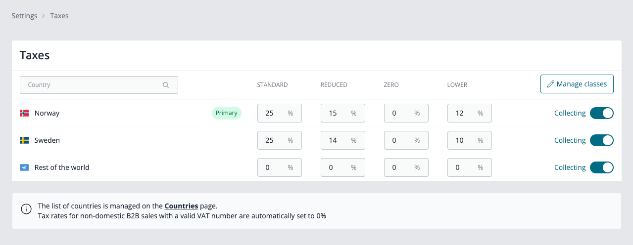Screen dimensions: 633x245
Task: Click the pencil icon on Manage classes
Action: point(550,84)
